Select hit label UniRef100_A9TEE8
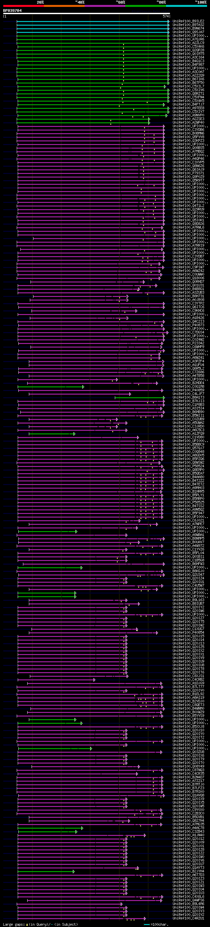Image resolution: width=210 pixels, height=927 pixels. pyautogui.click(x=188, y=108)
